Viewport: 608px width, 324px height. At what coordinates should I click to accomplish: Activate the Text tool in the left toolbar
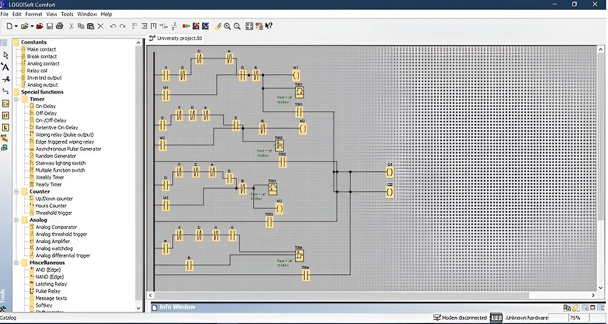pos(6,67)
